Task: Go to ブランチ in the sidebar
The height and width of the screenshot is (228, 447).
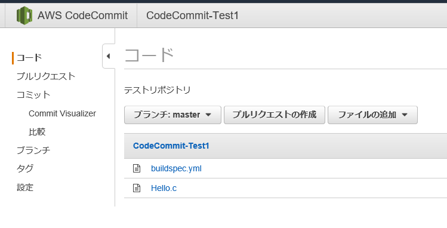Action: point(33,150)
